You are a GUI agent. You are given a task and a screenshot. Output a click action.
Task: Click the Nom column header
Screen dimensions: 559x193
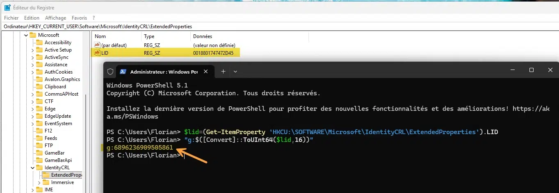click(116, 36)
